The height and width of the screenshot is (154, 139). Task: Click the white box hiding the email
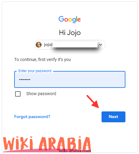(x=75, y=44)
